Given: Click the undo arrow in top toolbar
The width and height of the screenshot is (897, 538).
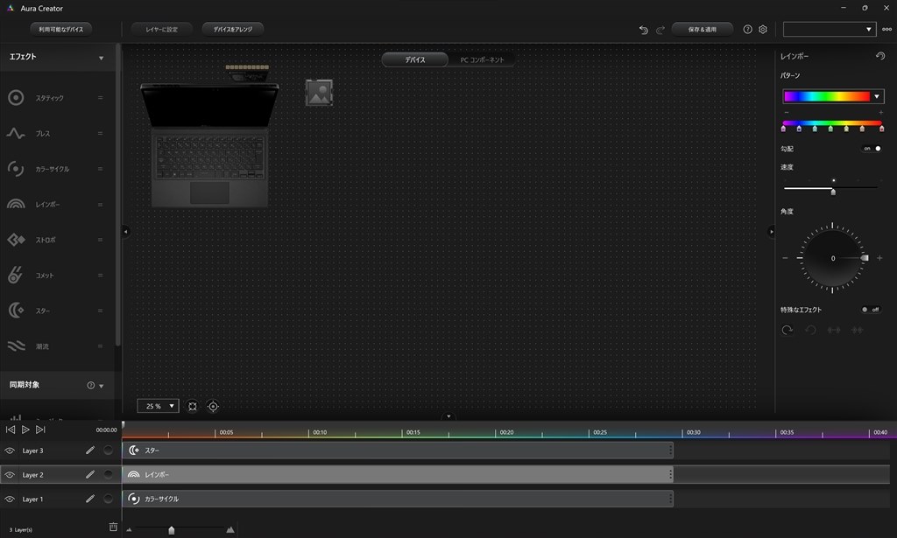Looking at the screenshot, I should click(644, 30).
